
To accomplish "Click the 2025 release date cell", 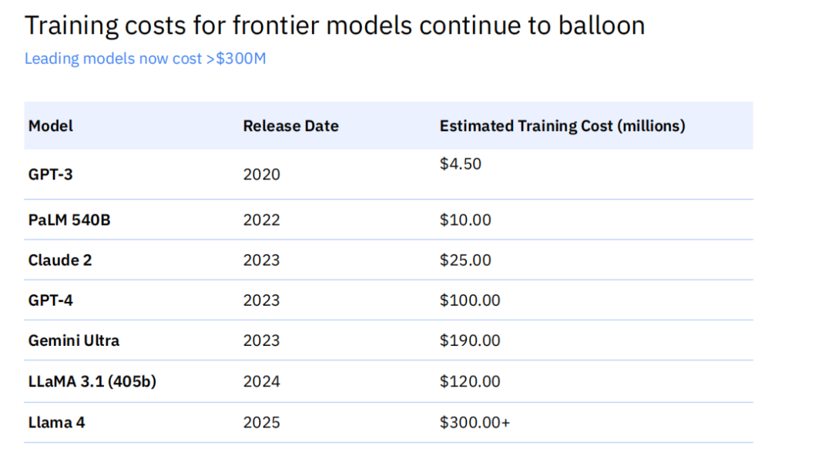I will point(262,423).
